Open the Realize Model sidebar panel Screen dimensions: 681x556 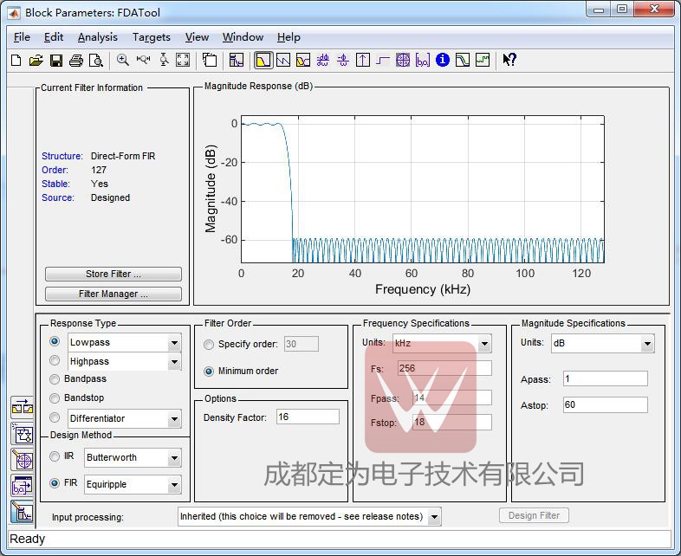pos(23,434)
